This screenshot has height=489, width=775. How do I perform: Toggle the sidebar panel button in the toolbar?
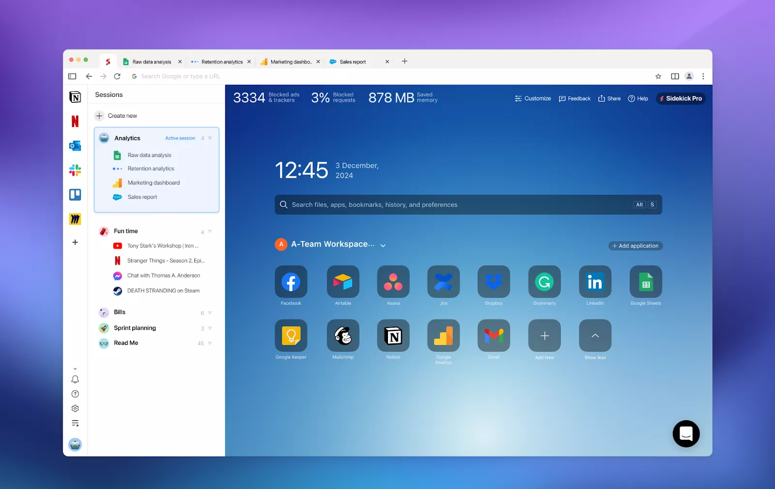(72, 77)
